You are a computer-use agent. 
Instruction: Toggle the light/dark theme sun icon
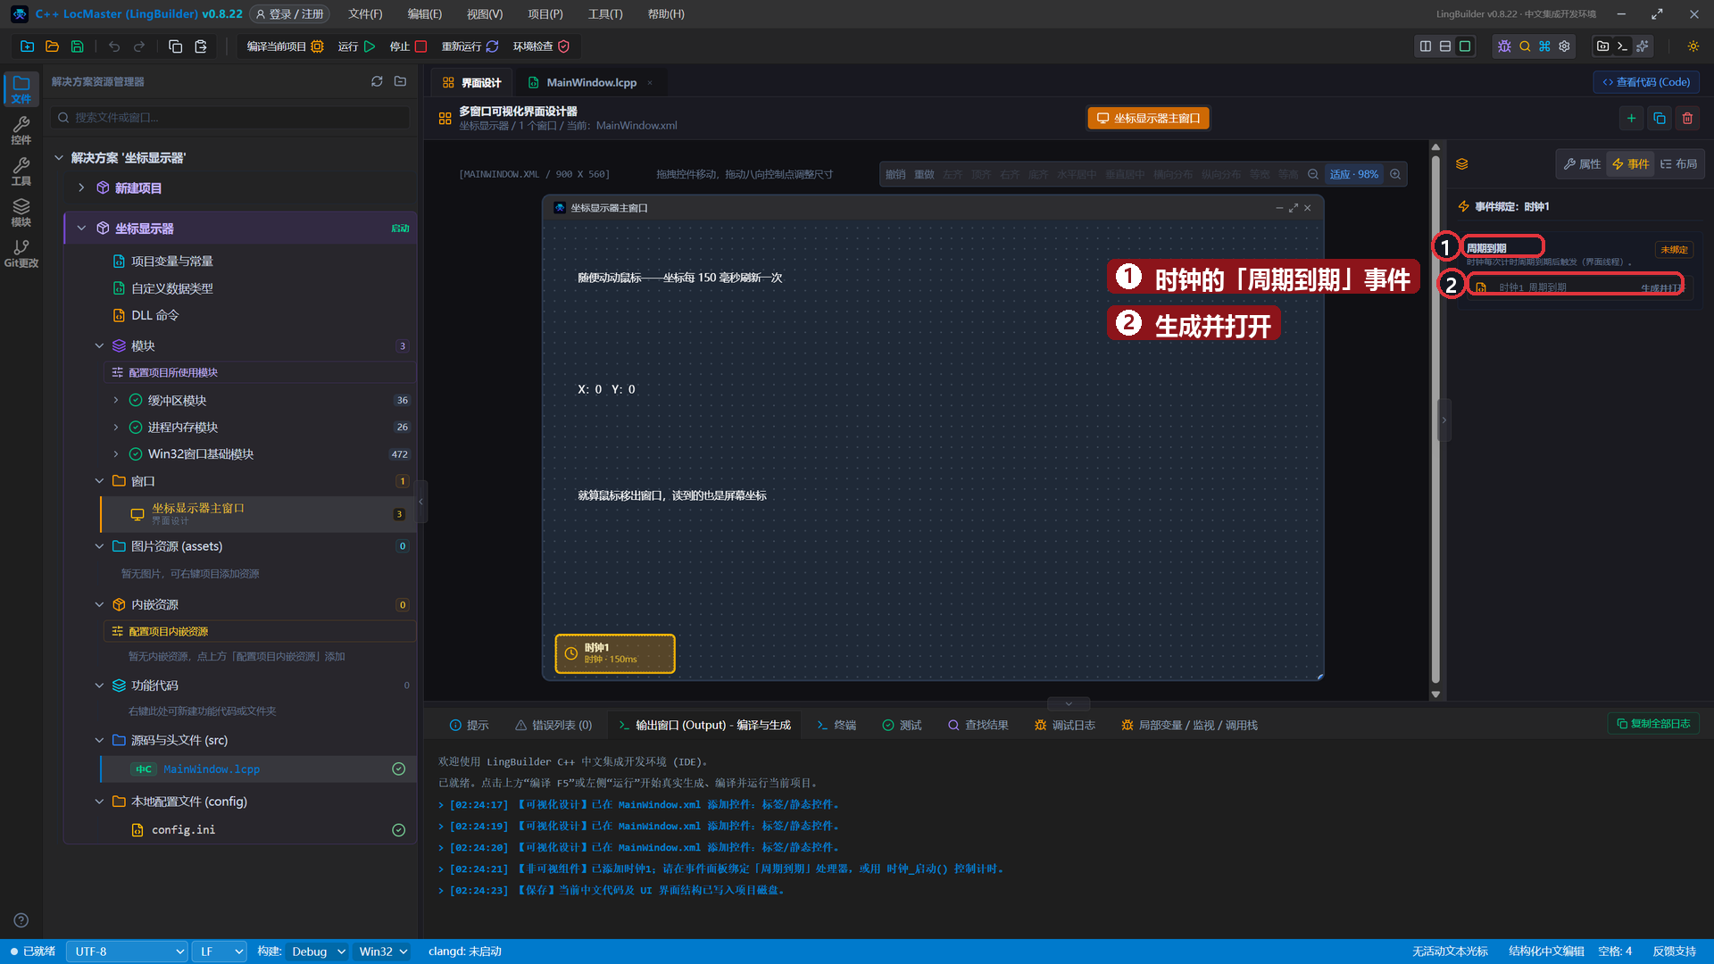(1693, 46)
